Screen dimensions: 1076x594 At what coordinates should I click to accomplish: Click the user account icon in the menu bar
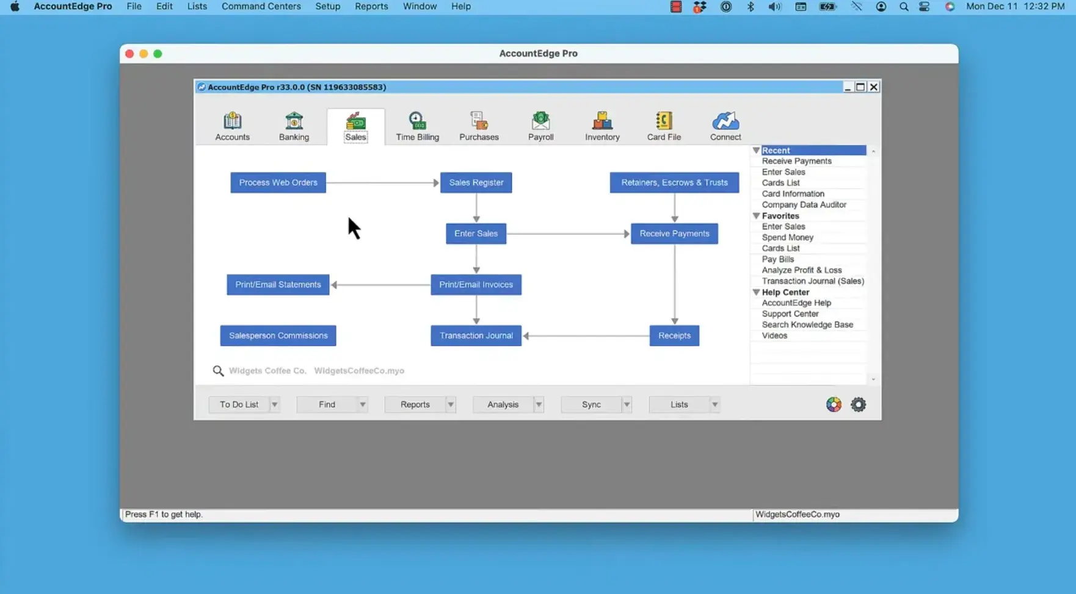(x=881, y=6)
